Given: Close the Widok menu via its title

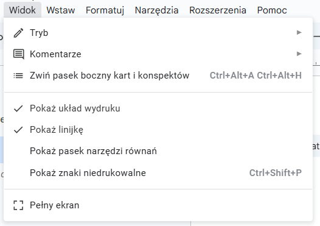Looking at the screenshot, I should (x=23, y=10).
